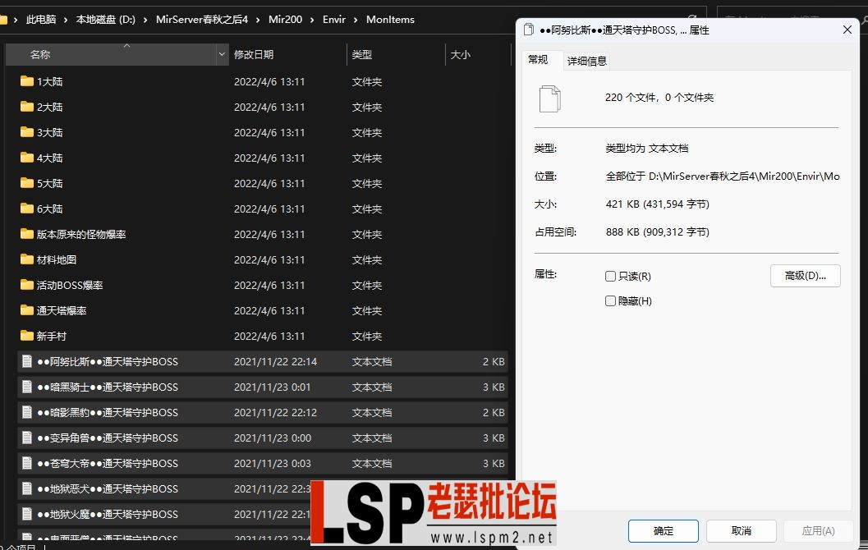Image resolution: width=868 pixels, height=550 pixels.
Task: Select file ●●苍穹大帝●●通天塔守护BOSS
Action: pos(108,463)
